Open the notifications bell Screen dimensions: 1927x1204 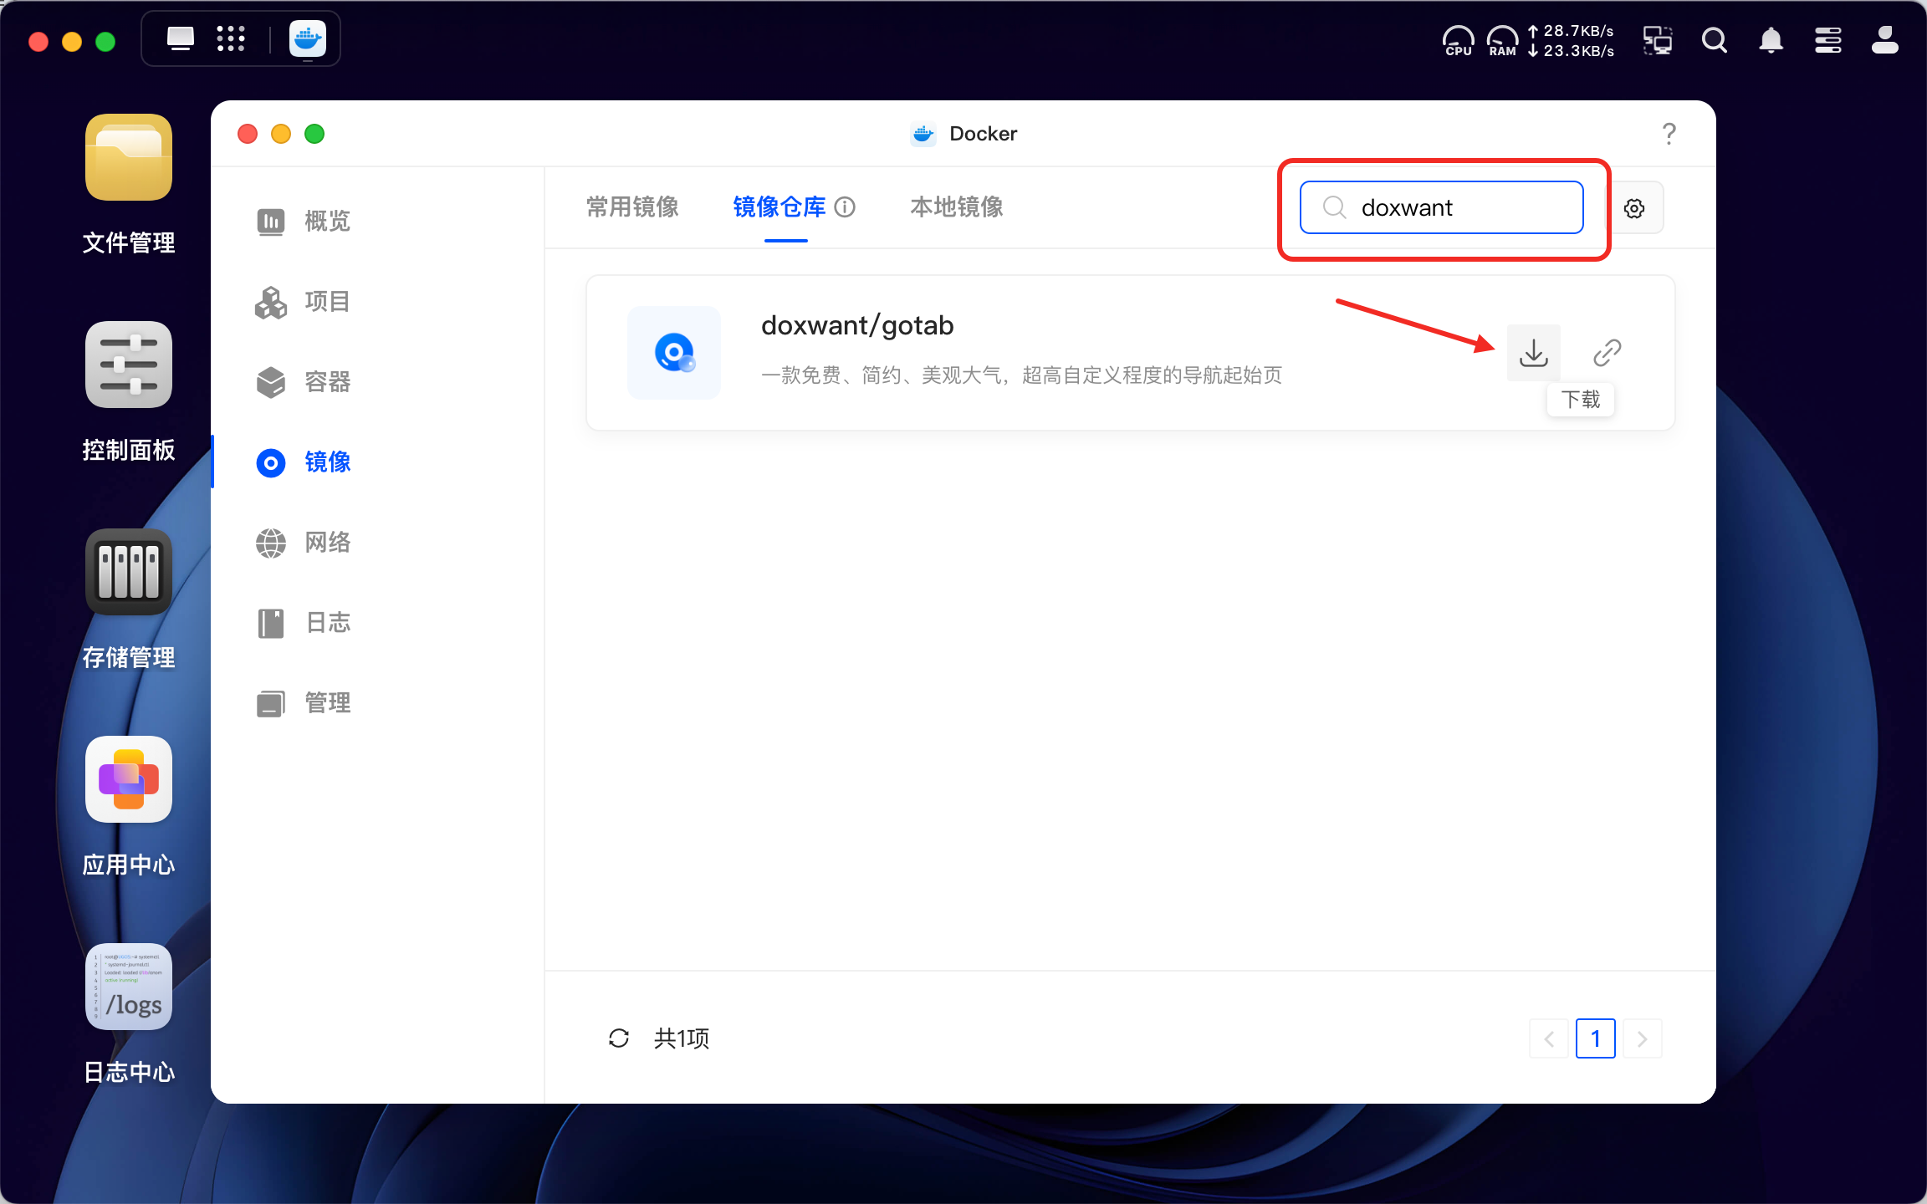(x=1771, y=40)
